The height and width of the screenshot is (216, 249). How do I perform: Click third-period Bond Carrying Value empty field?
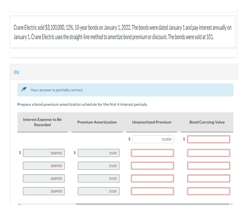(x=209, y=178)
